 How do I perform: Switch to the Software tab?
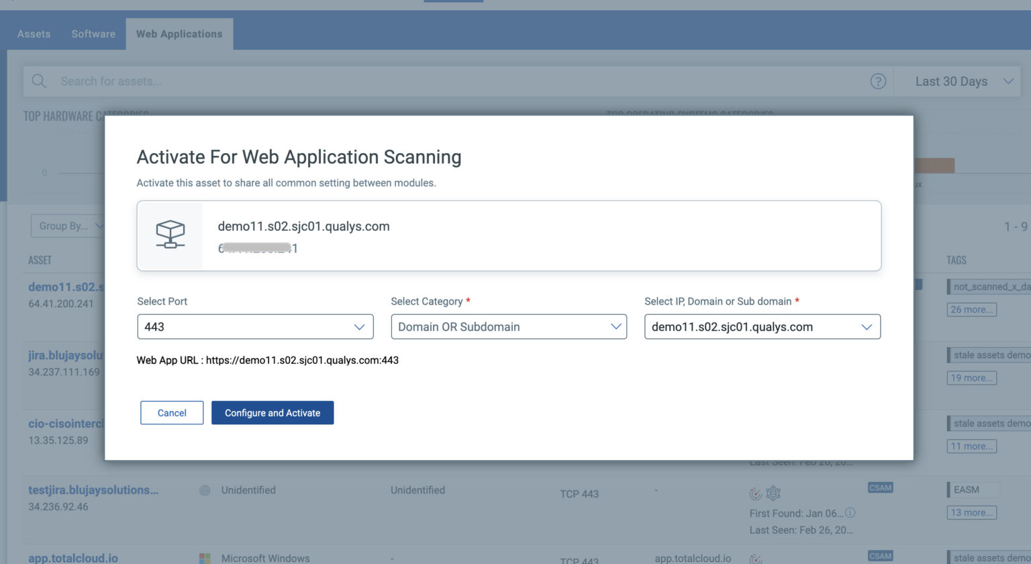[x=93, y=34]
